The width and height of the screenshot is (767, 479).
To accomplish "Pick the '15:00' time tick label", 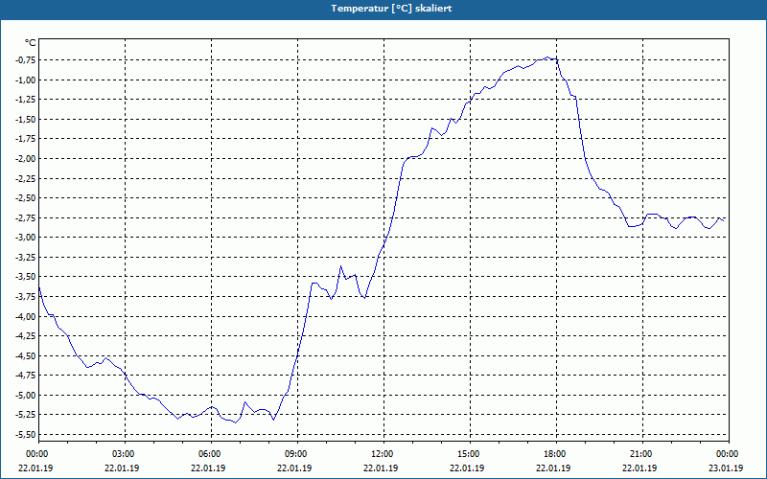I will (470, 453).
